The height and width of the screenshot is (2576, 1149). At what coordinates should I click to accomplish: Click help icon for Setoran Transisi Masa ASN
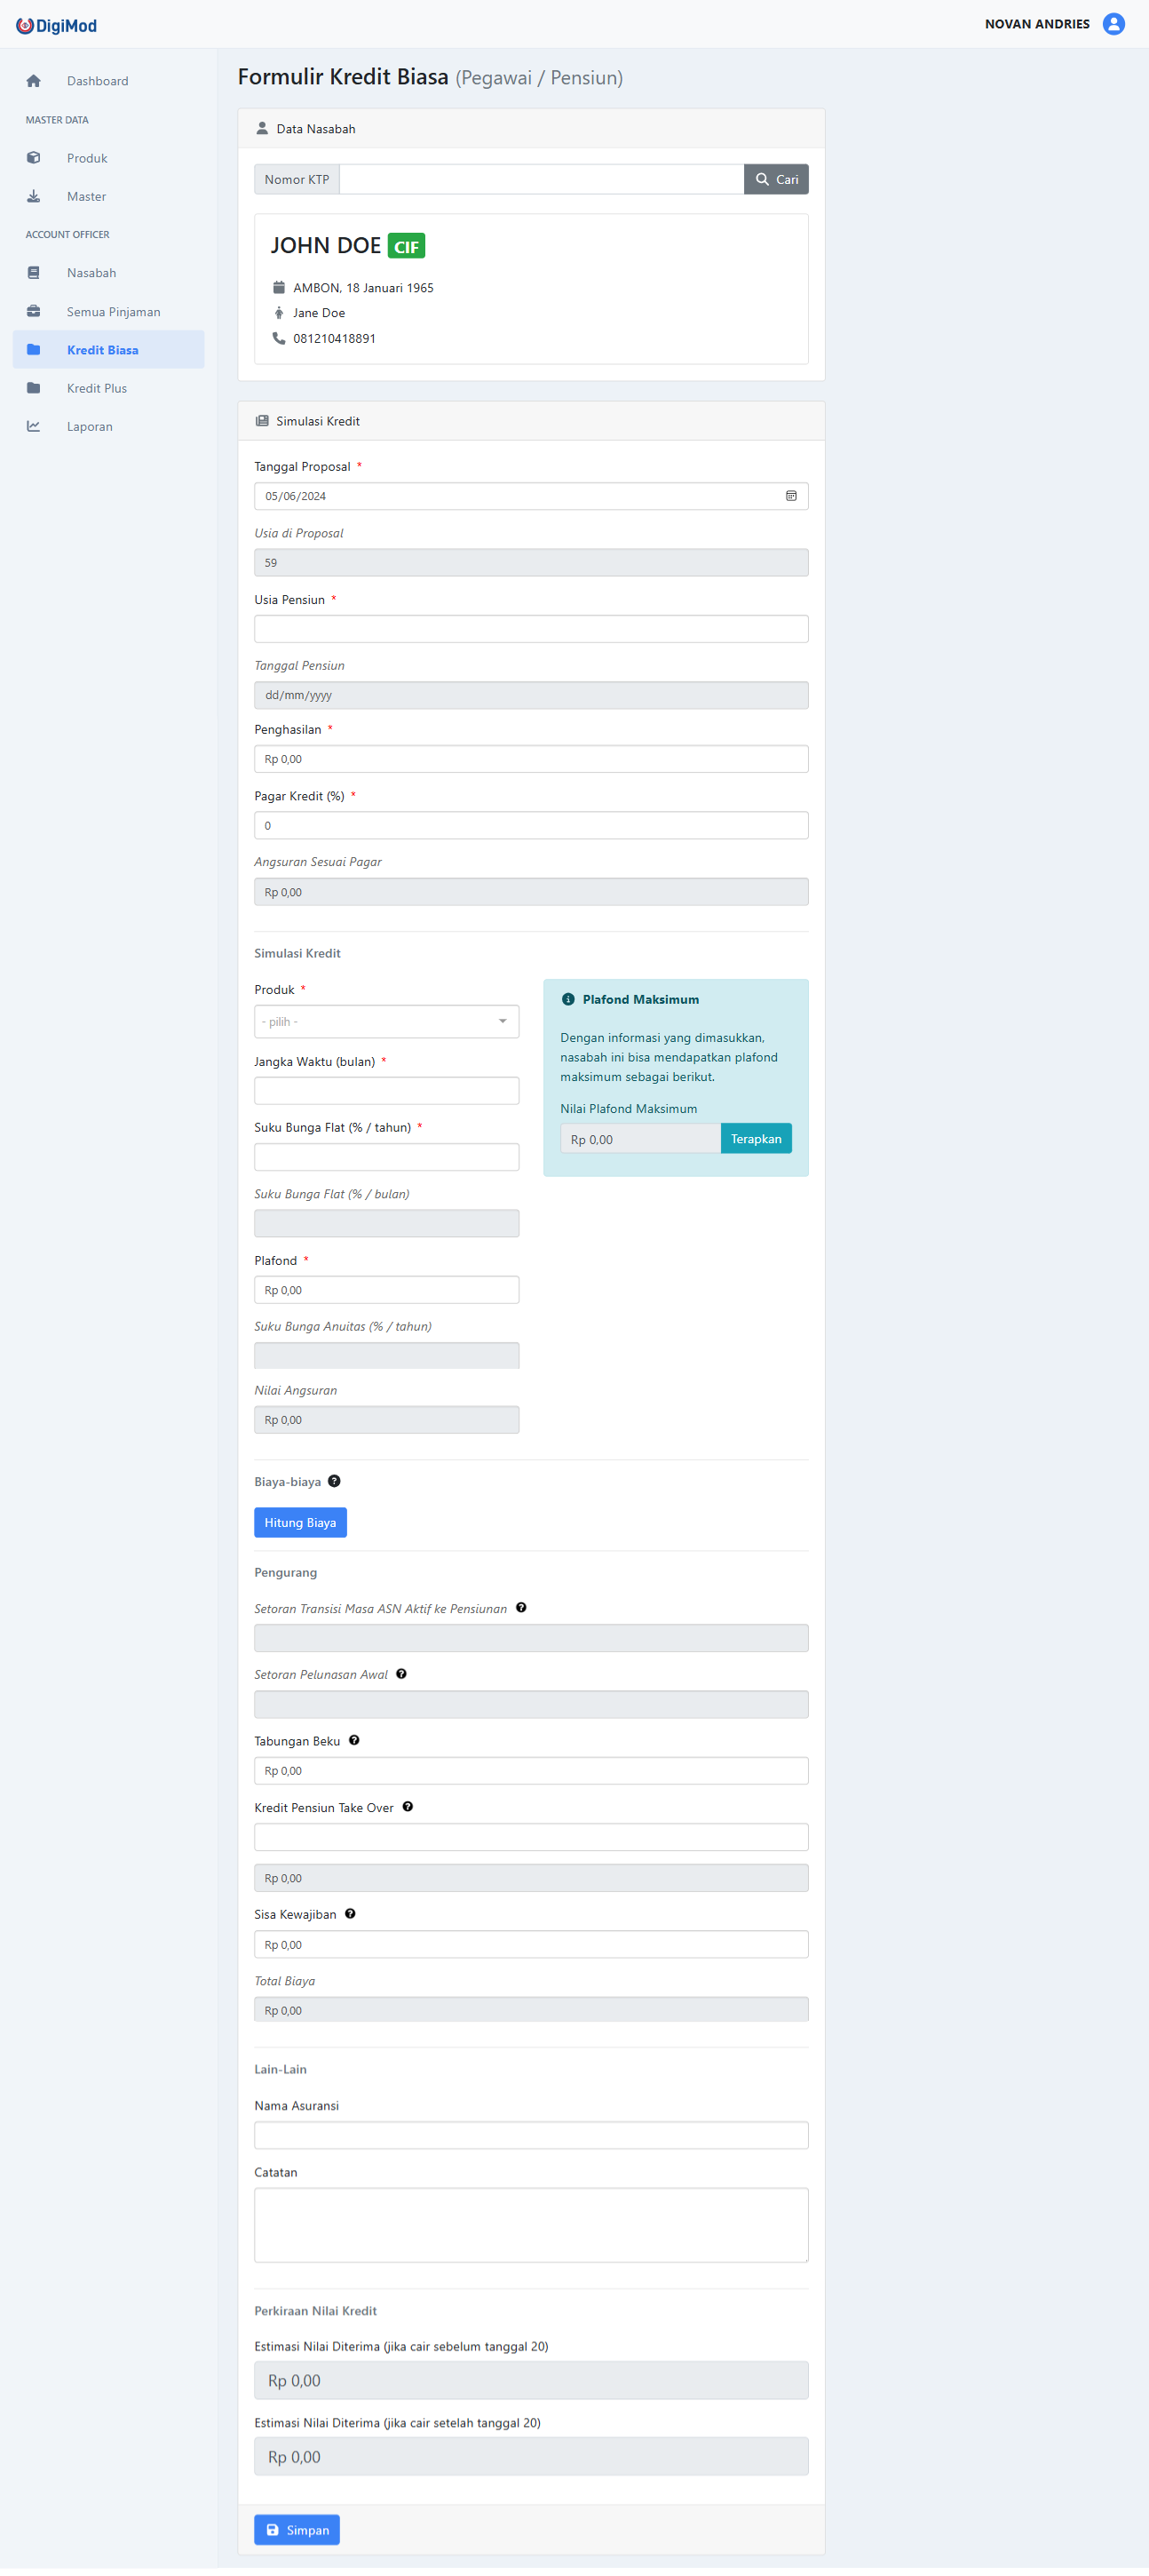[521, 1607]
